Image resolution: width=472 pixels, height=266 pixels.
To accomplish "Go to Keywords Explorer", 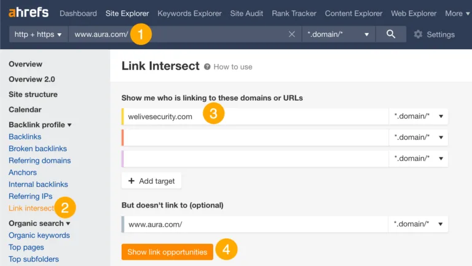I will pyautogui.click(x=190, y=14).
